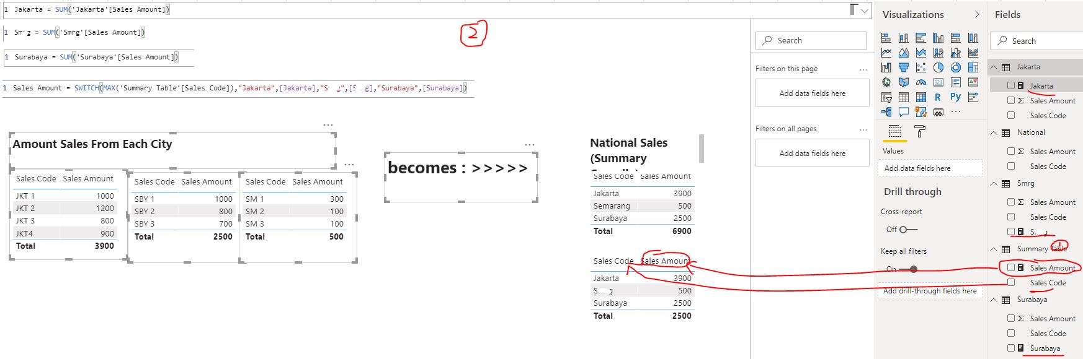Check Sales Amount under Smrg table
The width and height of the screenshot is (1083, 359).
point(1011,202)
